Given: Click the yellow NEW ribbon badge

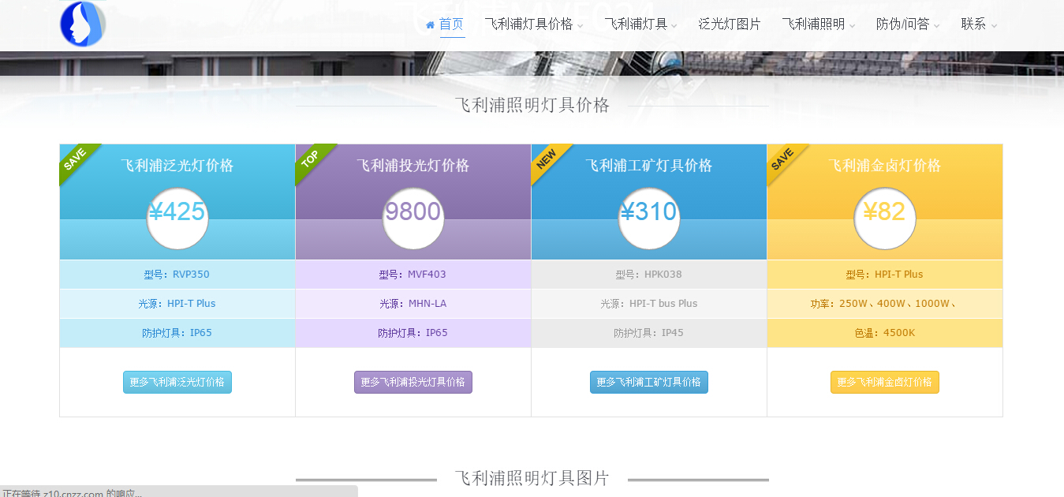Looking at the screenshot, I should pos(547,159).
